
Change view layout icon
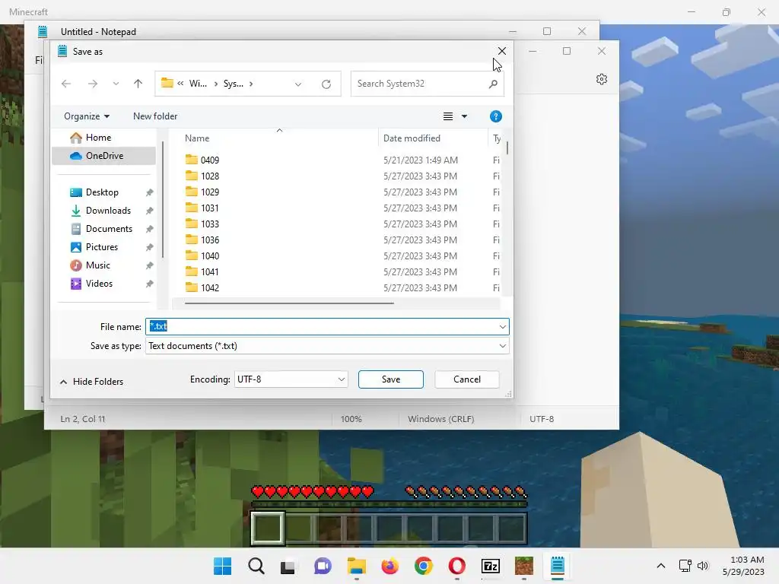click(x=447, y=116)
